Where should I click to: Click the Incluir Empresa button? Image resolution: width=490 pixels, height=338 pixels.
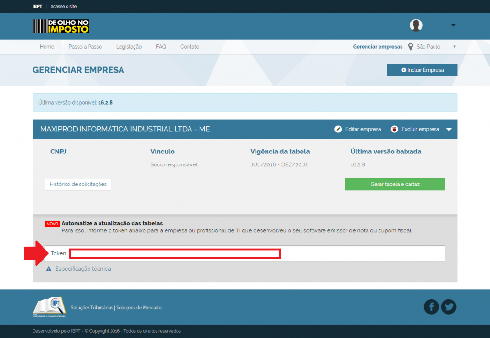422,70
